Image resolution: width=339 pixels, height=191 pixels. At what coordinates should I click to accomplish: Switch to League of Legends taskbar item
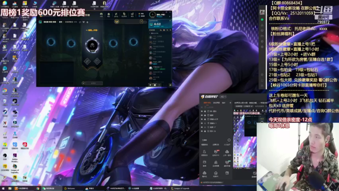point(181,188)
